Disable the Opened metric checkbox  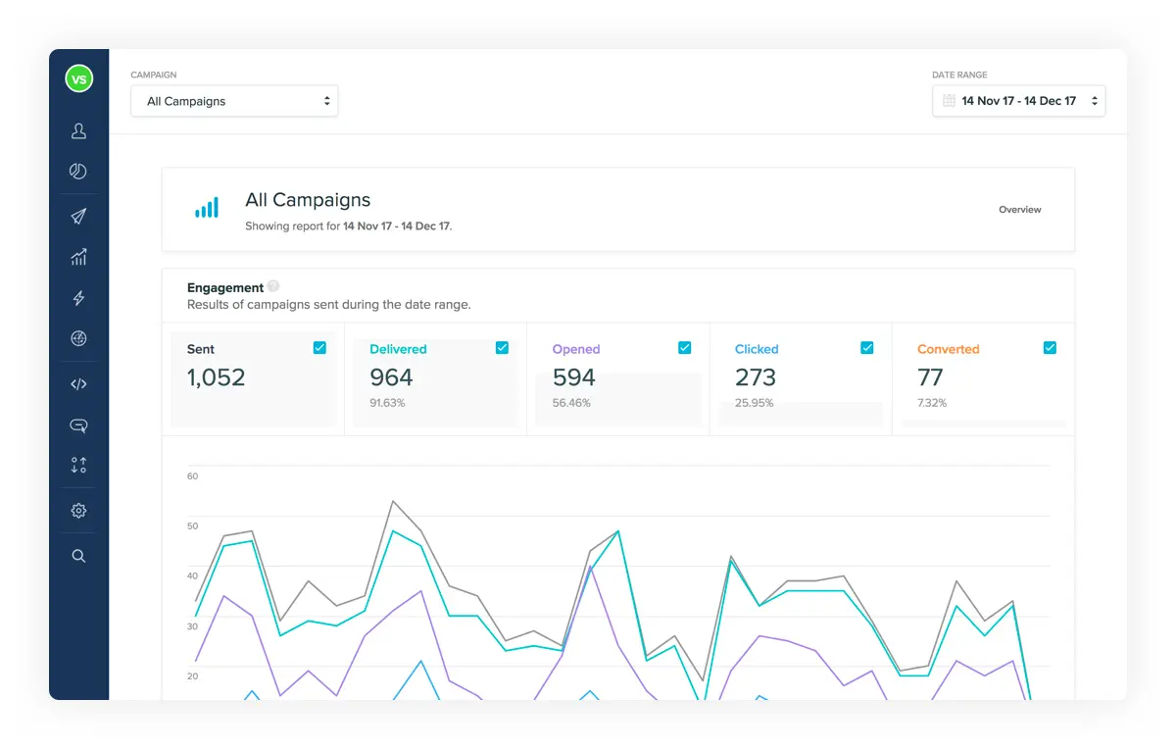click(x=684, y=347)
